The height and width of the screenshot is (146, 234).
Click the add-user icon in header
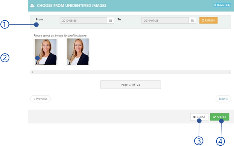[x=32, y=6]
